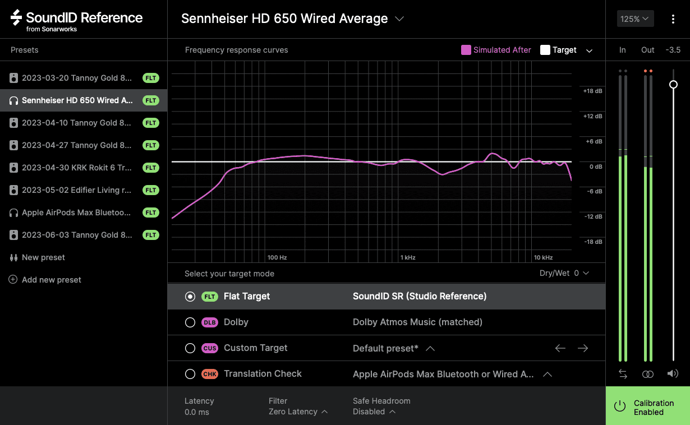The height and width of the screenshot is (425, 690).
Task: Select the Dolby radio button
Action: [x=190, y=322]
